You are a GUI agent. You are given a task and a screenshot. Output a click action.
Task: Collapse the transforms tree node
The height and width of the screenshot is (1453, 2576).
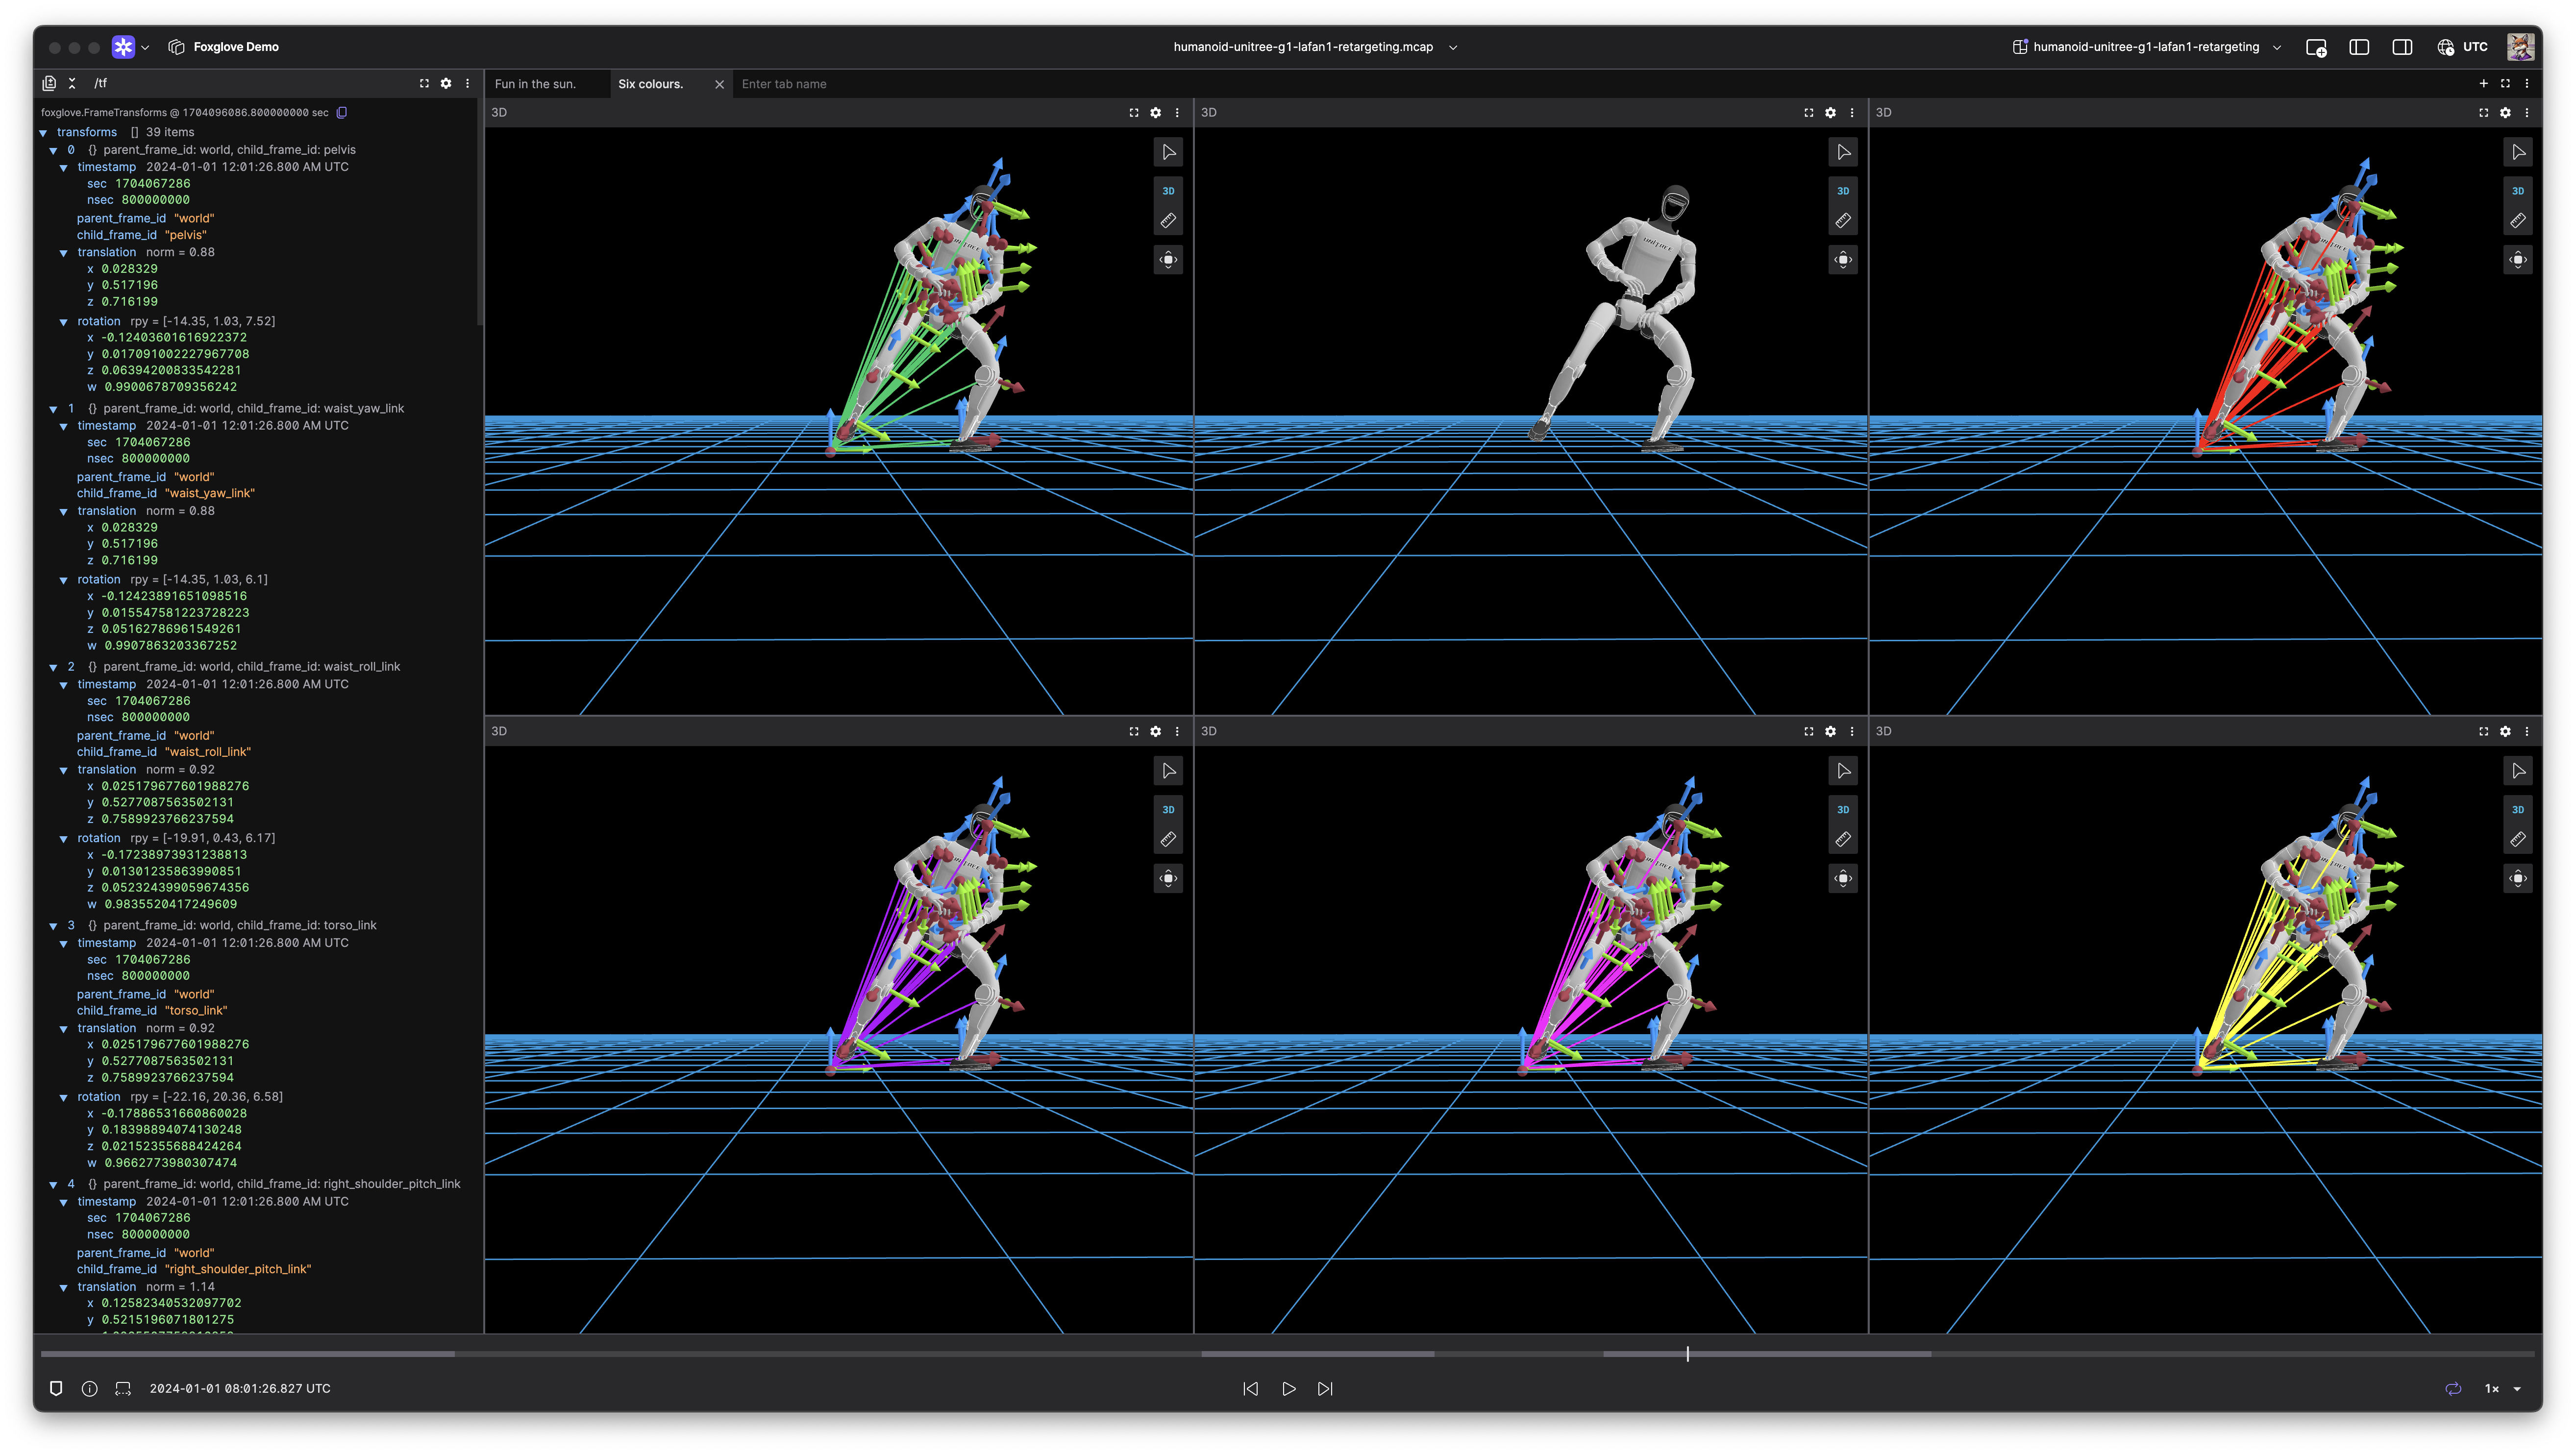click(43, 133)
